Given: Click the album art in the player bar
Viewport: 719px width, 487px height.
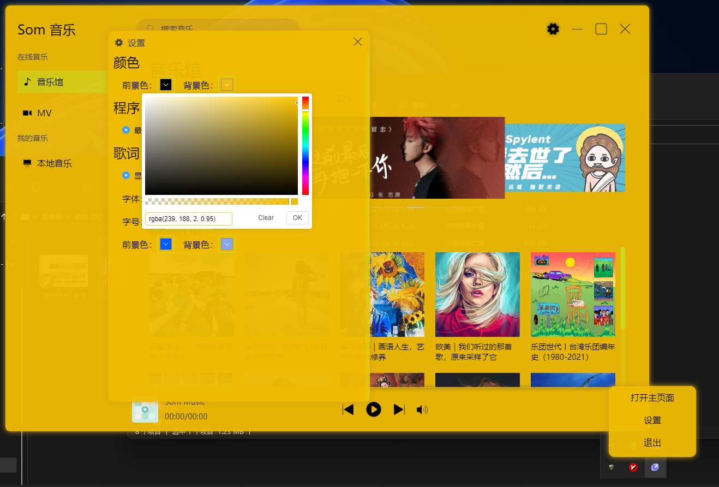Looking at the screenshot, I should click(x=145, y=409).
